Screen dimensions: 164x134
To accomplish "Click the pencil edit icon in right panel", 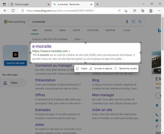I will [x=157, y=126].
